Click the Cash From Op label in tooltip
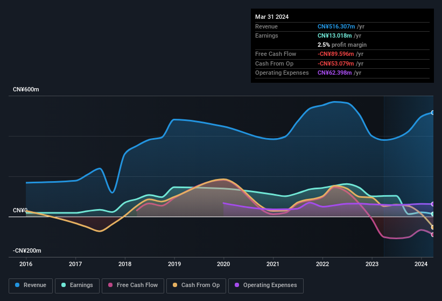This screenshot has width=442, height=301. click(274, 63)
